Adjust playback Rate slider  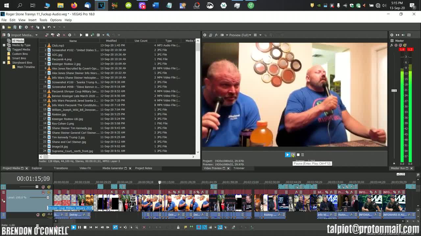tap(37, 225)
